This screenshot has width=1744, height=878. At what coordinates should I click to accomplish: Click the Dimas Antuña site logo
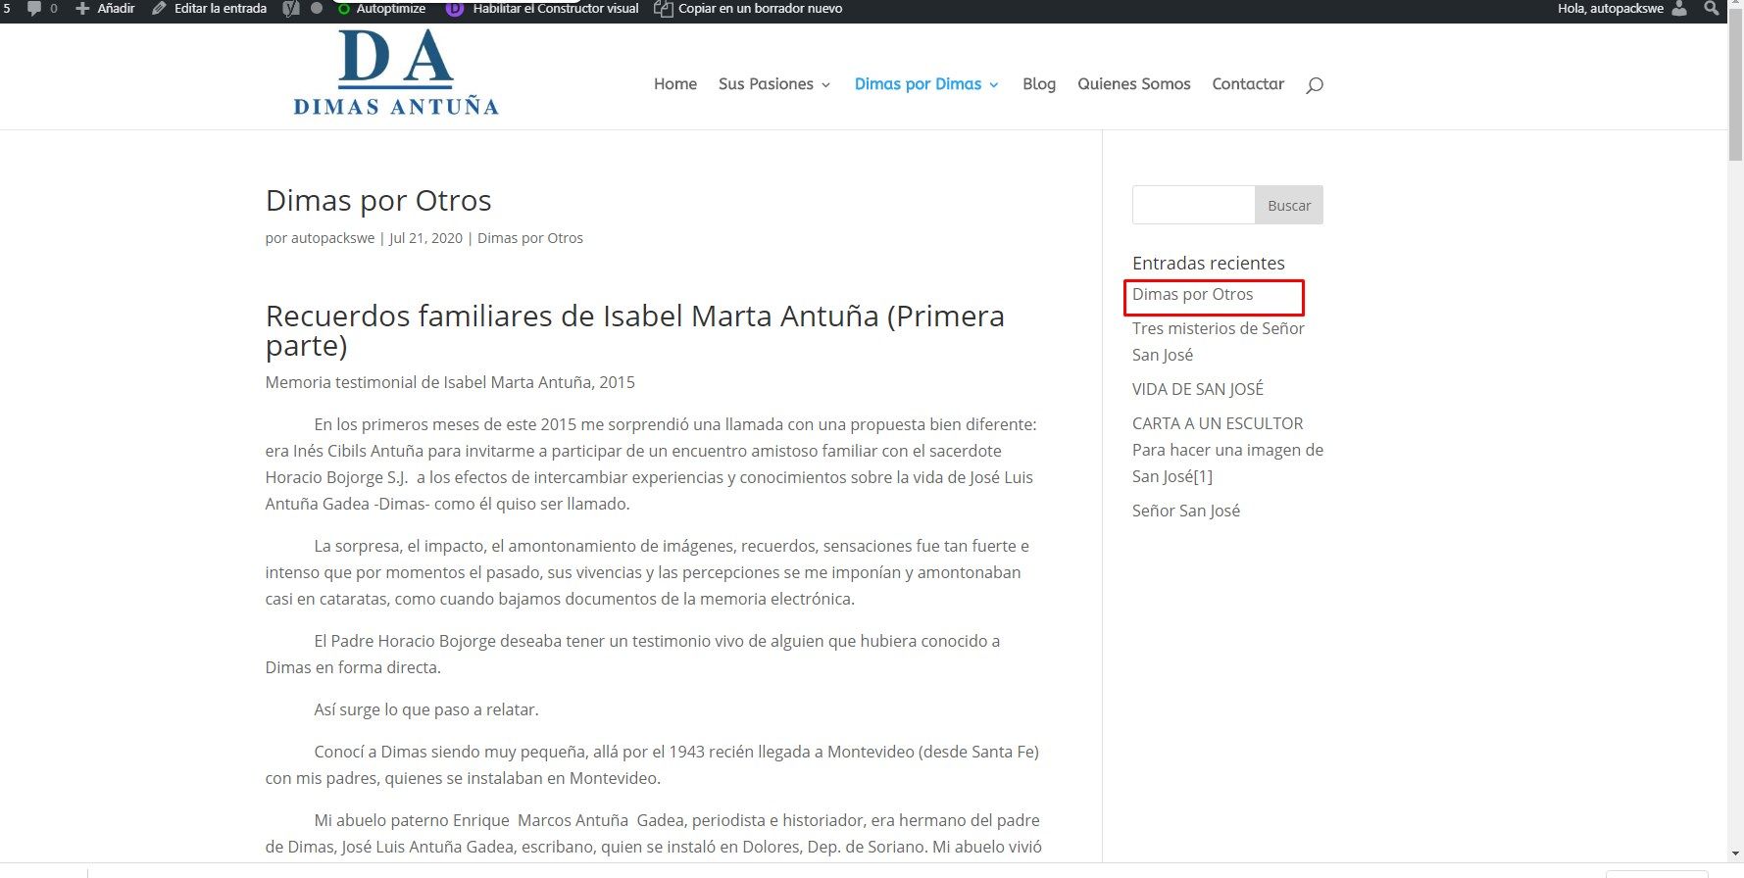click(x=396, y=73)
